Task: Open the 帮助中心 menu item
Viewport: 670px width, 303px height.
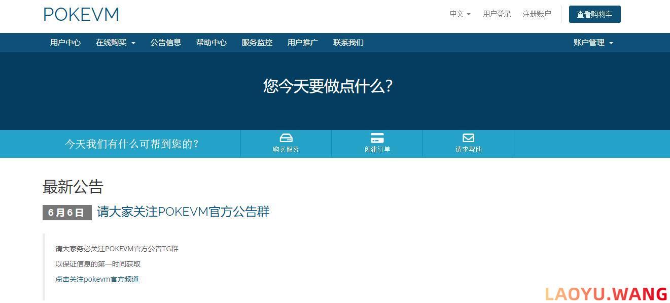Action: (x=211, y=43)
